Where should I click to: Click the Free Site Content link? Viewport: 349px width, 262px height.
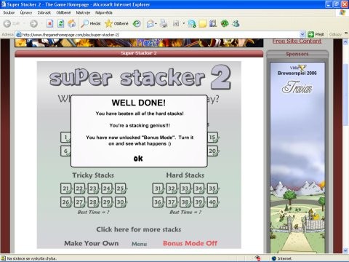[297, 41]
